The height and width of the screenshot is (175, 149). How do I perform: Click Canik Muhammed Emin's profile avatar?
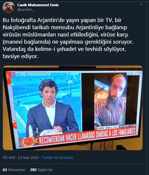pyautogui.click(x=9, y=8)
